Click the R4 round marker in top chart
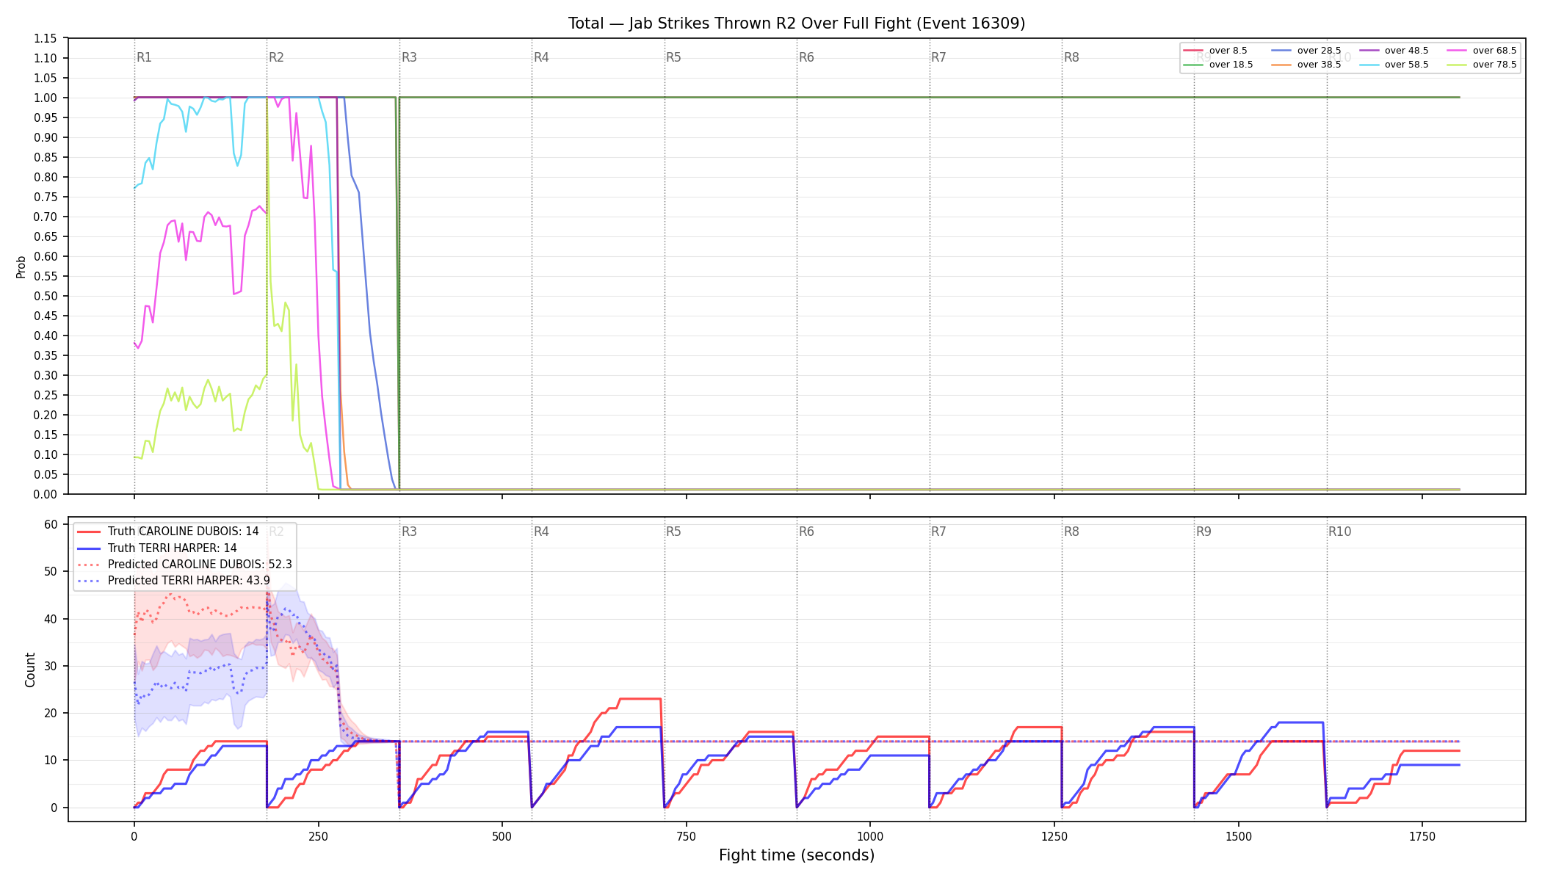 coord(541,57)
